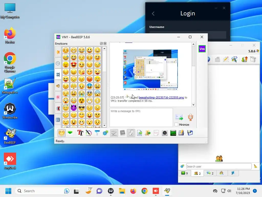
Task: Click the create message pencil envelope icon
Action: click(x=226, y=59)
